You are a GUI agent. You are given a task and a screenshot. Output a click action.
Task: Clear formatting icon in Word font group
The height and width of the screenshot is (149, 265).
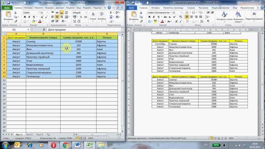click(x=181, y=17)
